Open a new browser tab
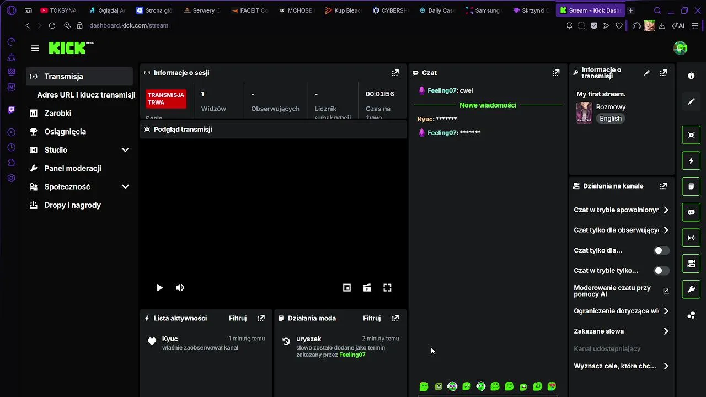 [x=631, y=10]
